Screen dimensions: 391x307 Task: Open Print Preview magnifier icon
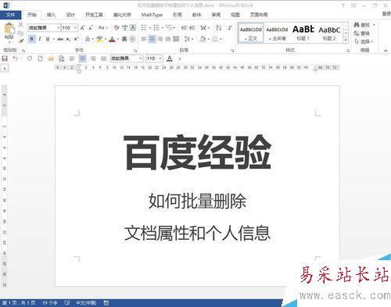(61, 59)
